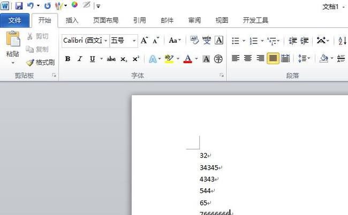Screen dimensions: 348x215
Task: Open the Font (字体) dialog launcher
Action: (x=222, y=76)
